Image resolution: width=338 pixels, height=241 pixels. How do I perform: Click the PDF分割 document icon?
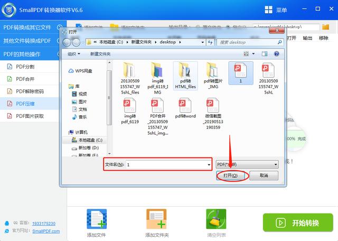coord(10,67)
